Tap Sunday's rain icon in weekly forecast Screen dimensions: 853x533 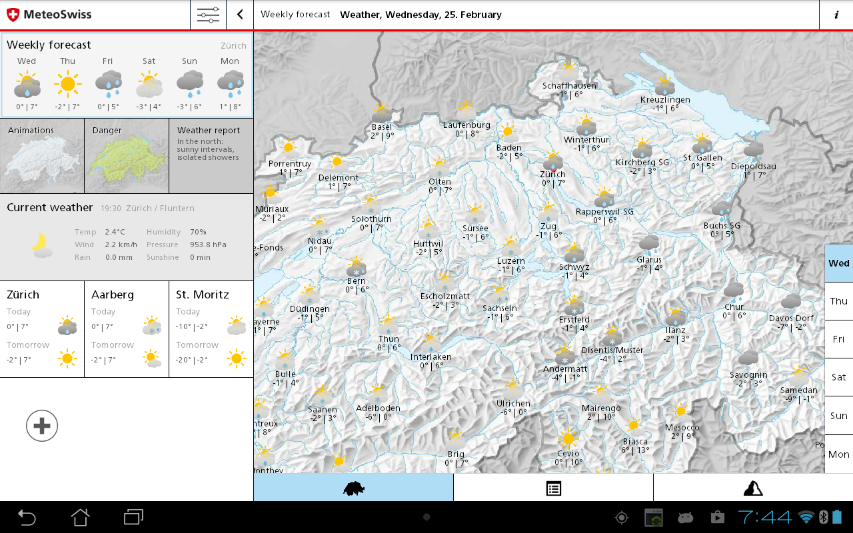189,84
